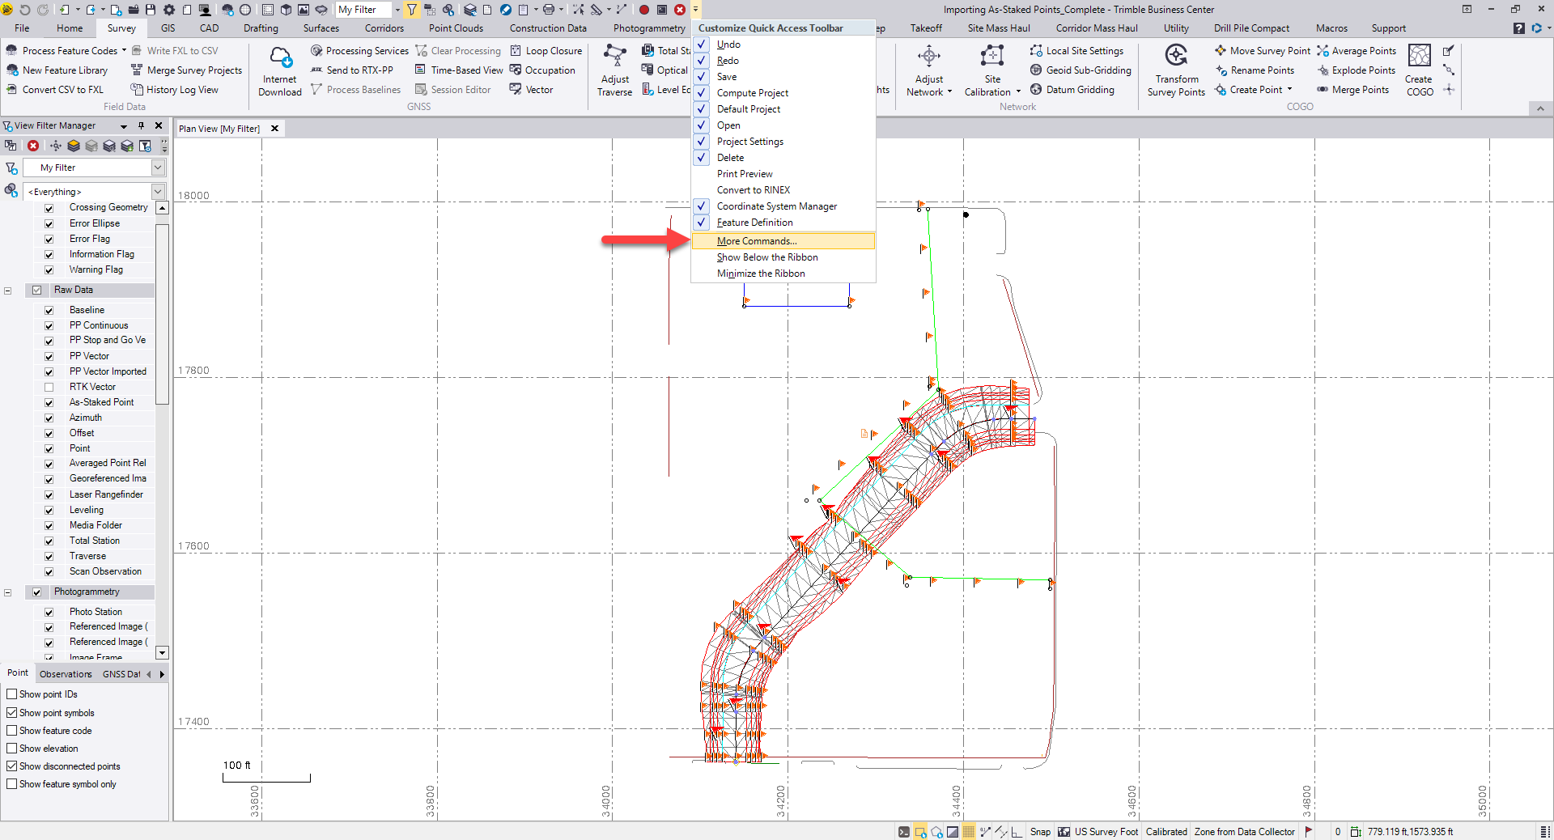
Task: Select More Commands menu entry
Action: (757, 241)
